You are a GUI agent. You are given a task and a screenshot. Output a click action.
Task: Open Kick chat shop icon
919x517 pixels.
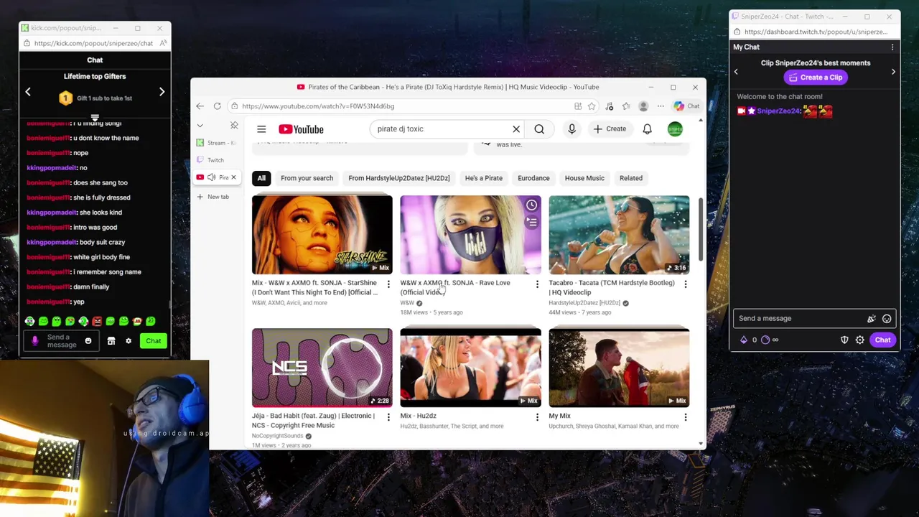point(111,341)
